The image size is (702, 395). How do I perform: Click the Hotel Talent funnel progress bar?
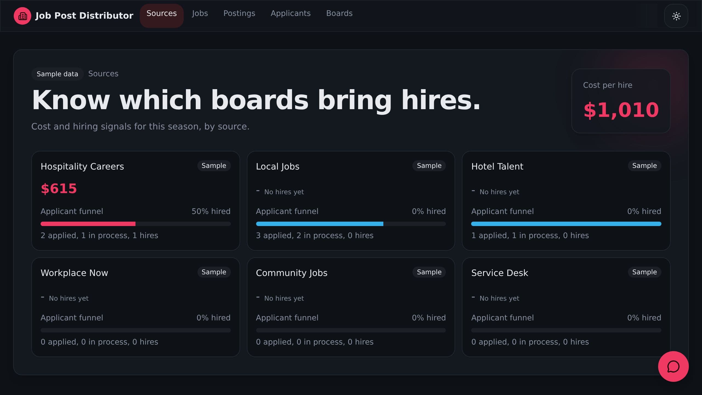(566, 224)
